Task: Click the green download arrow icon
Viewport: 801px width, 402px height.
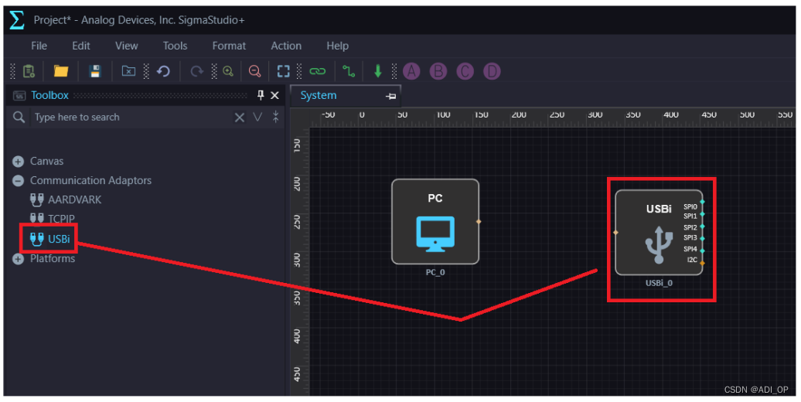Action: (x=377, y=71)
